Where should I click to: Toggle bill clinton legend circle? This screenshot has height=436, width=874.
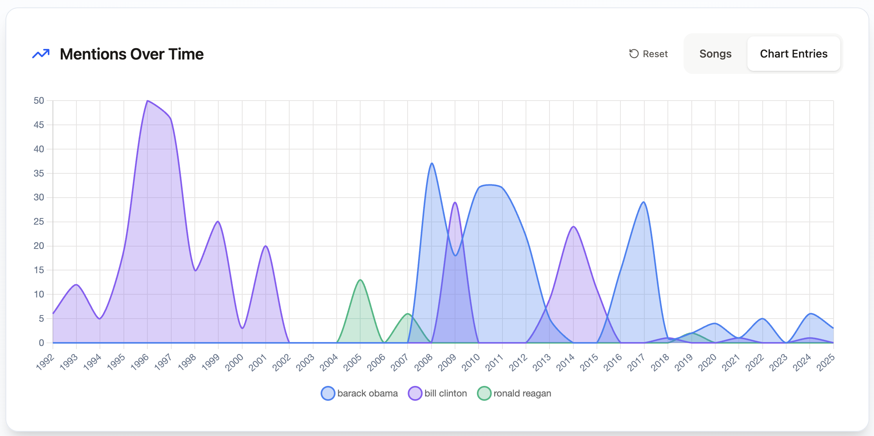(415, 393)
